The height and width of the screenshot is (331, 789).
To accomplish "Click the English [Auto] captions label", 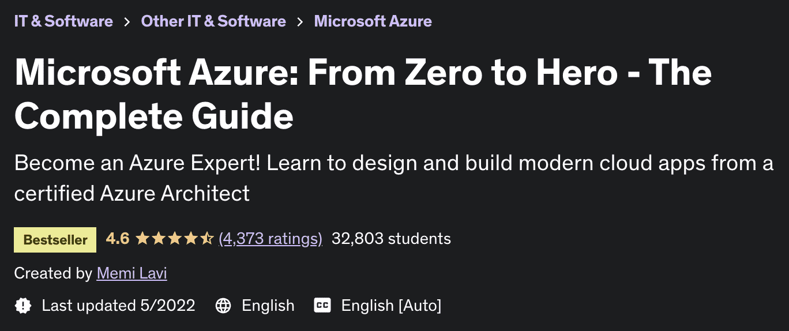I will pyautogui.click(x=391, y=305).
